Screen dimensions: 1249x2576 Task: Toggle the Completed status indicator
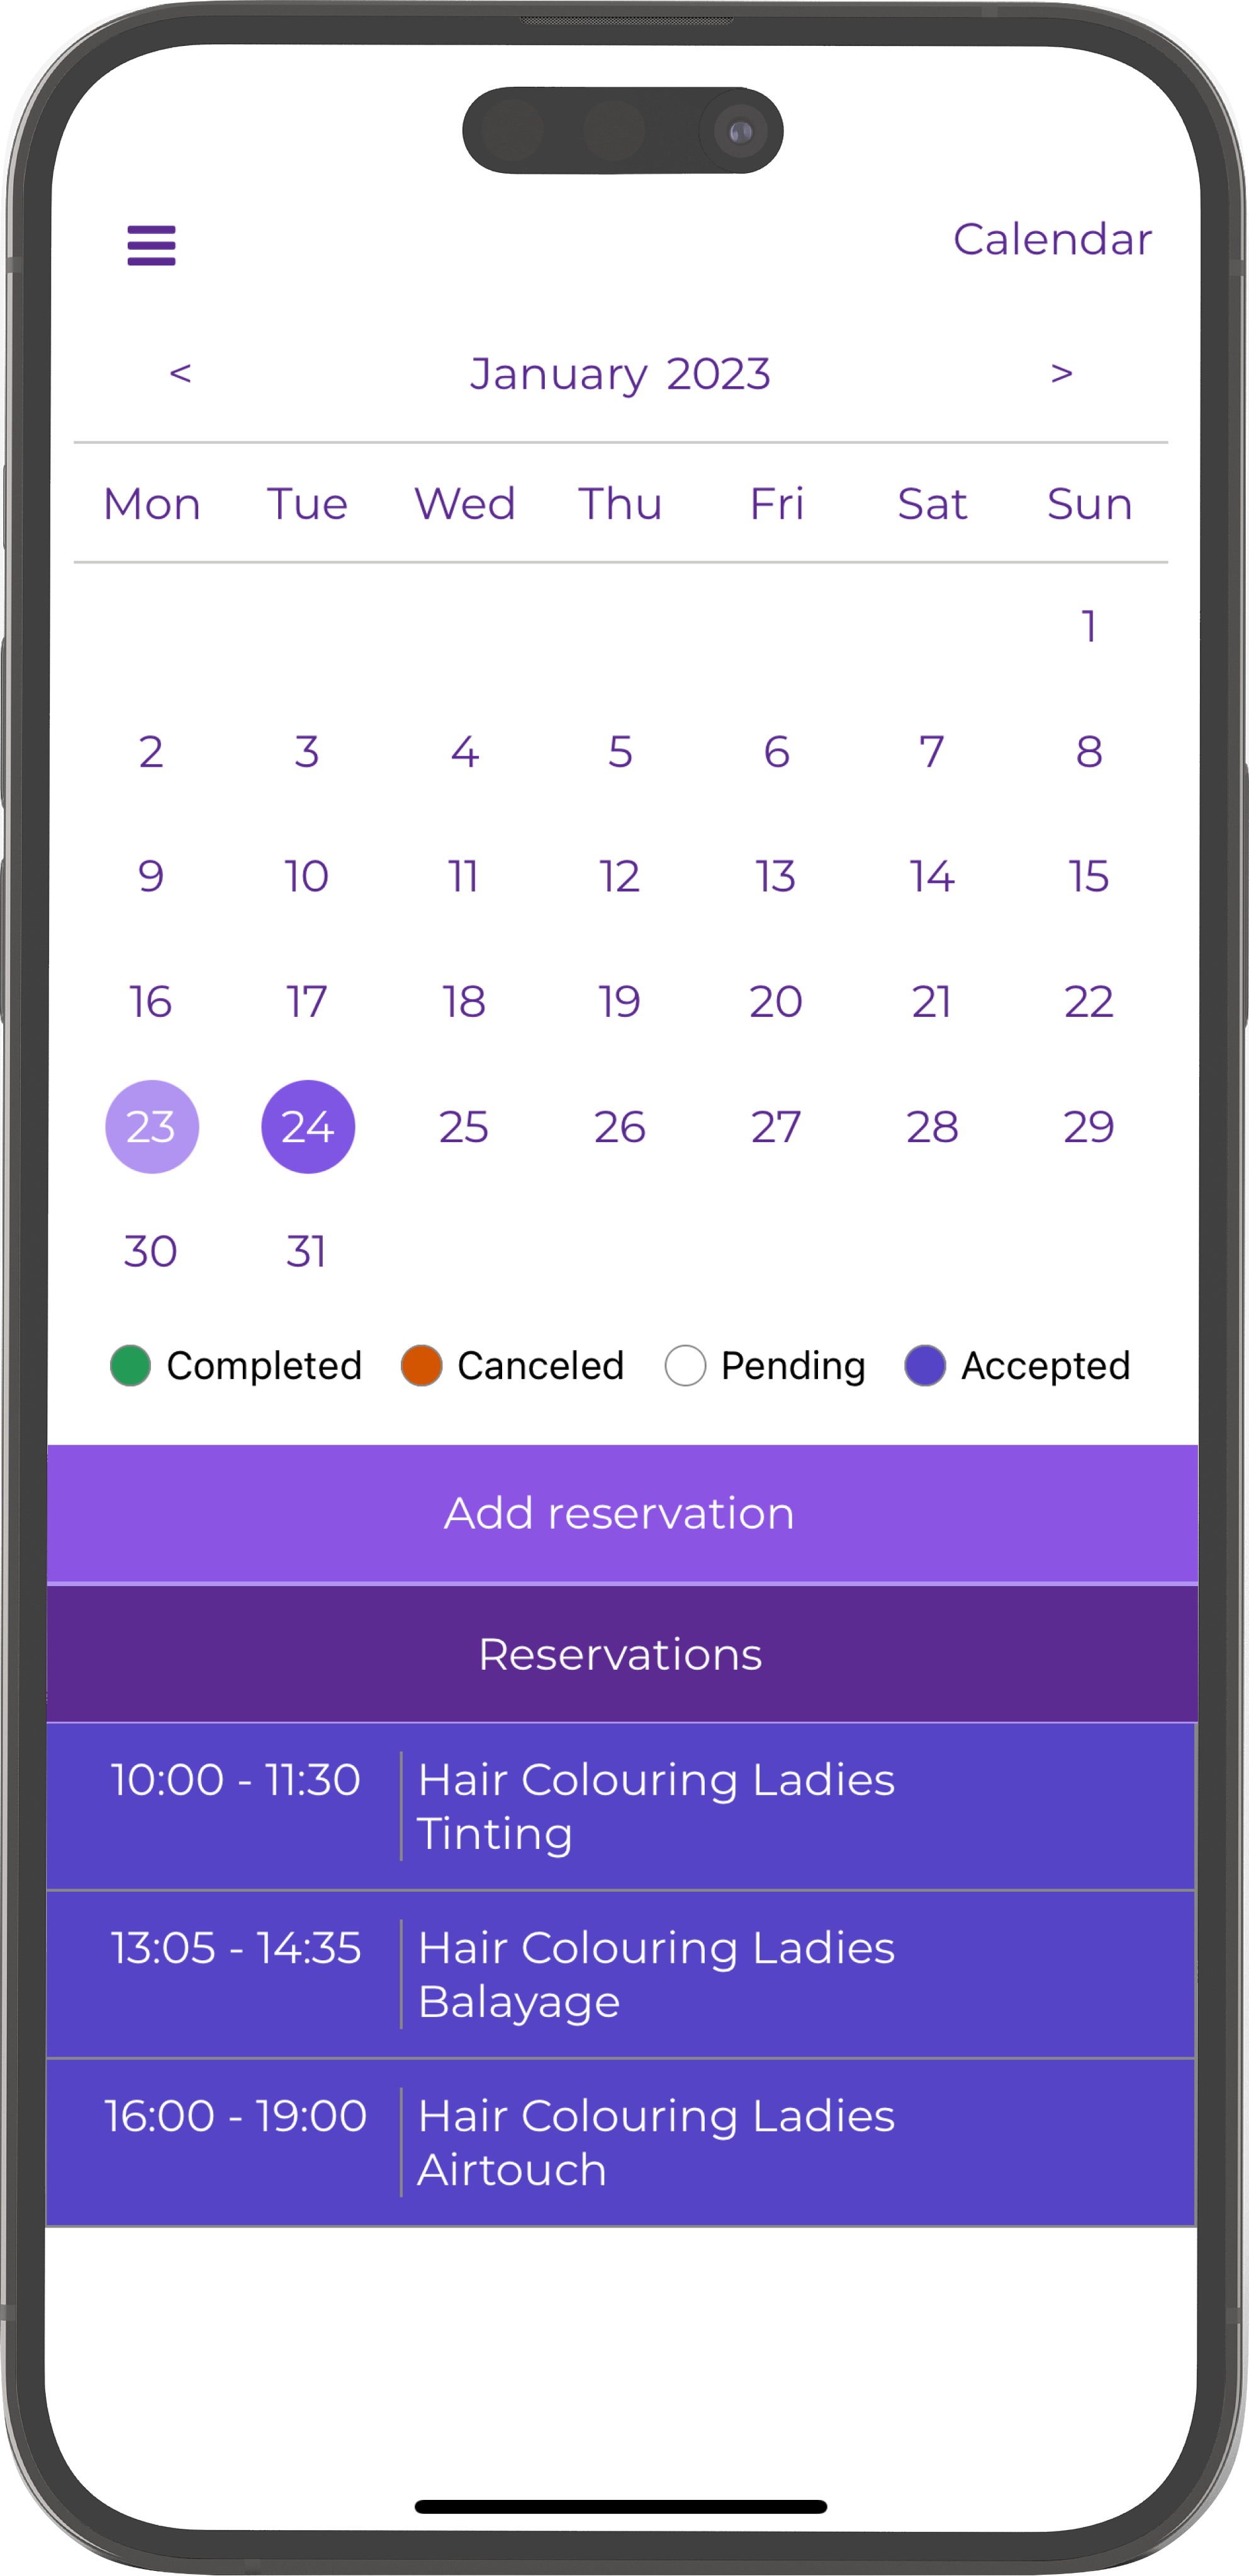tap(132, 1363)
